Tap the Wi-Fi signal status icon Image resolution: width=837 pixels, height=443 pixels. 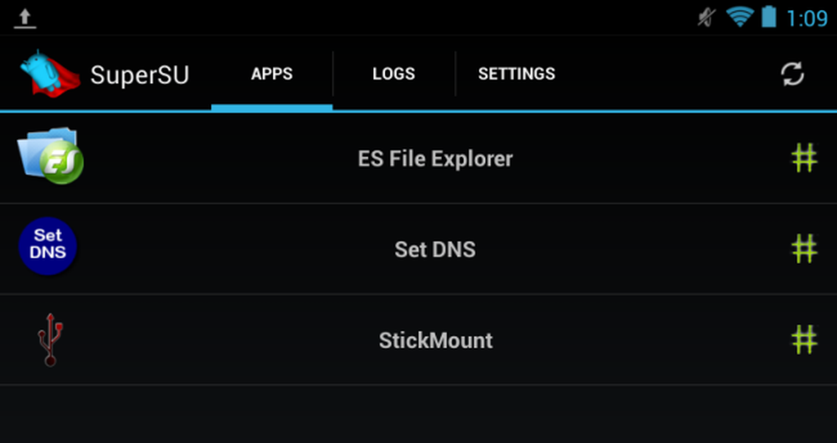point(739,17)
